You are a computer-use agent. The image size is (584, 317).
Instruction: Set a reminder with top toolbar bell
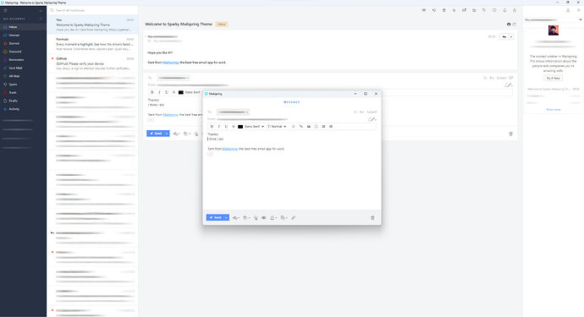pyautogui.click(x=504, y=10)
